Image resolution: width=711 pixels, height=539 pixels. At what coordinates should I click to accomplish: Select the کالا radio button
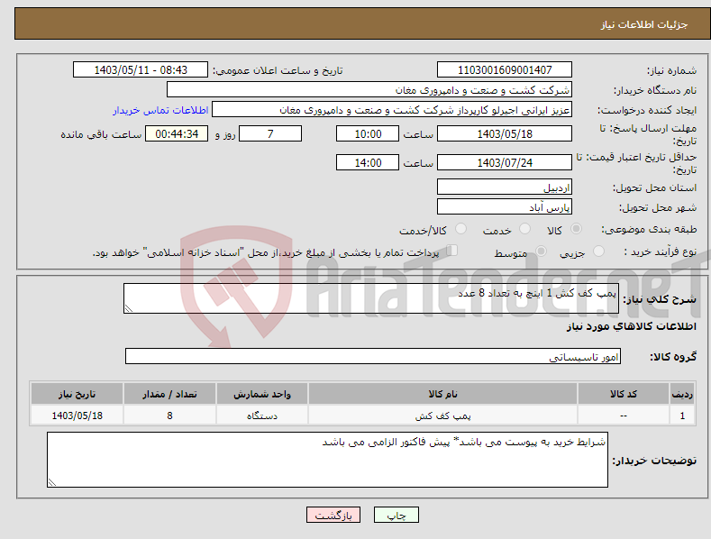click(x=577, y=229)
